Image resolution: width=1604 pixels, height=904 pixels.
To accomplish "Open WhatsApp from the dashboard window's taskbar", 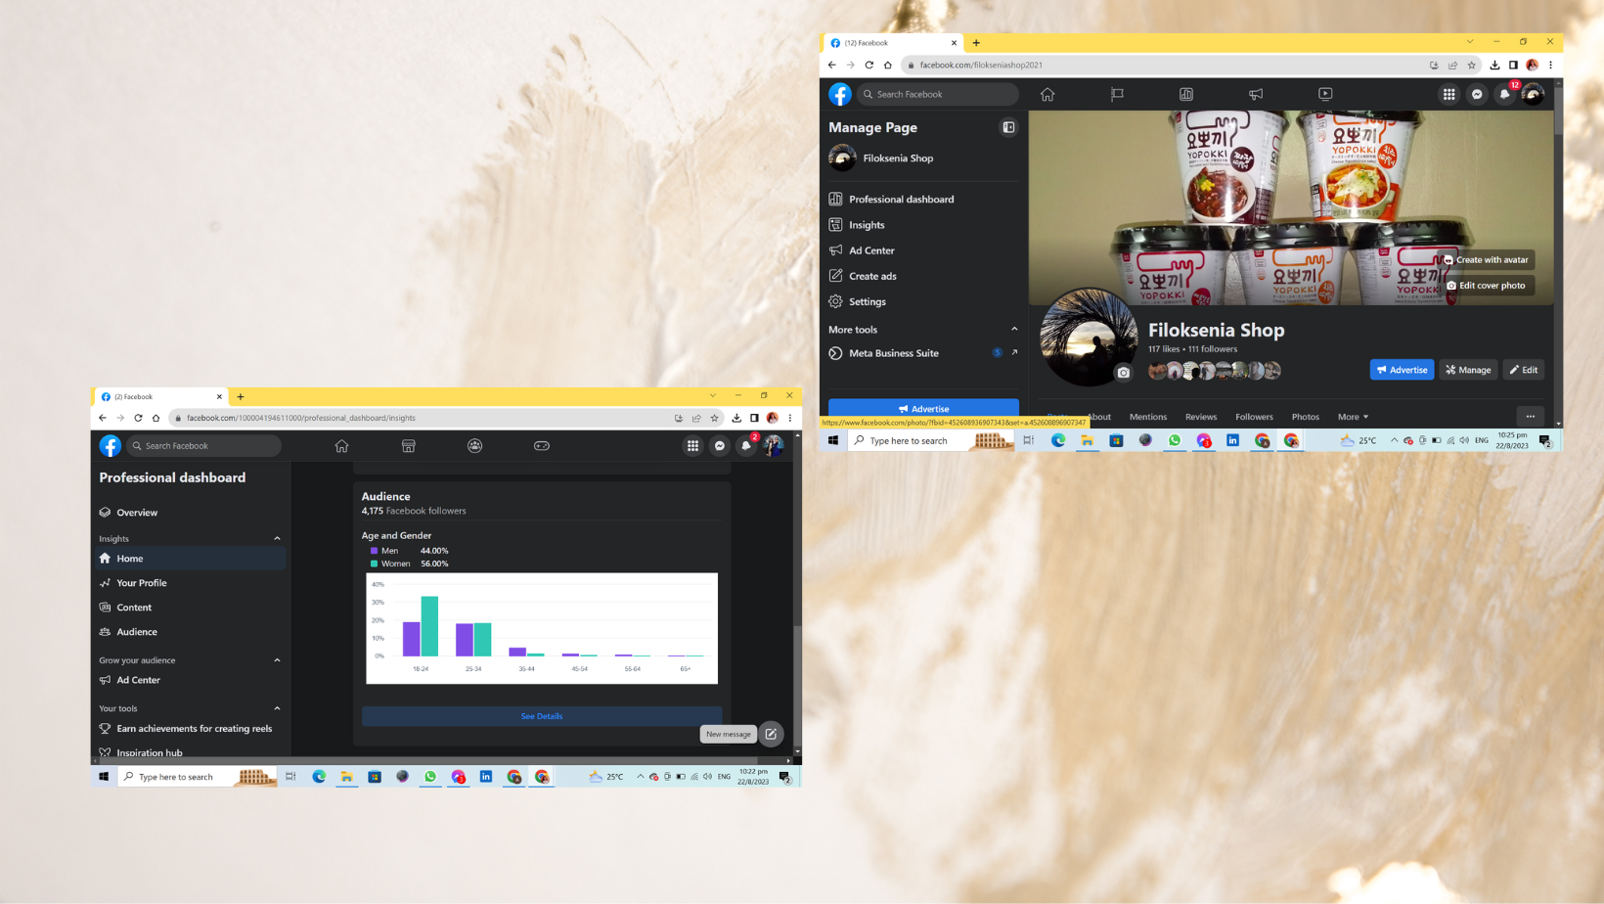I will click(x=430, y=777).
